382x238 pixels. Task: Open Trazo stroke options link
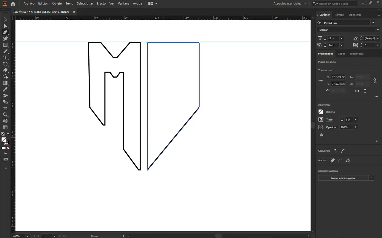point(329,120)
